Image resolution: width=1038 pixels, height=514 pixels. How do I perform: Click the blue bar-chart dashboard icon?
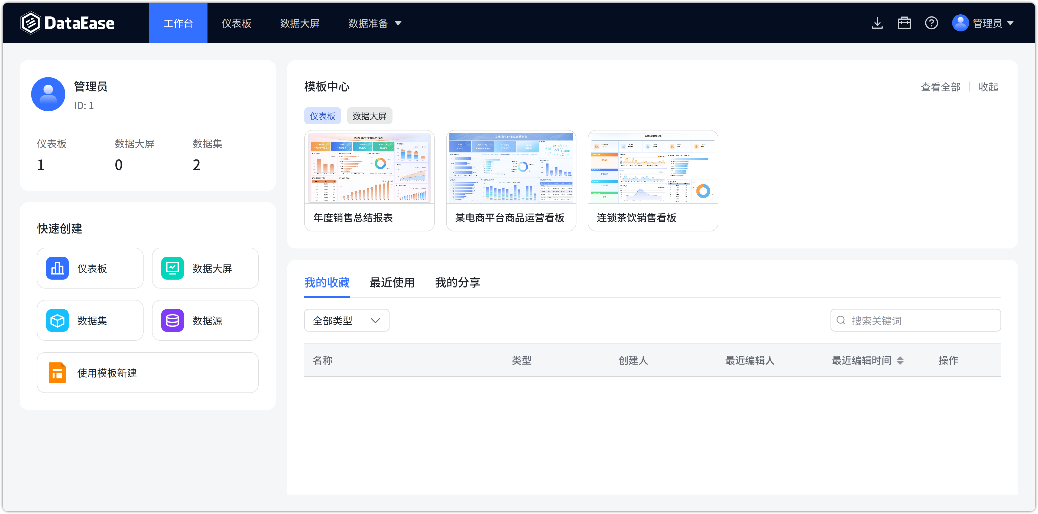(57, 268)
